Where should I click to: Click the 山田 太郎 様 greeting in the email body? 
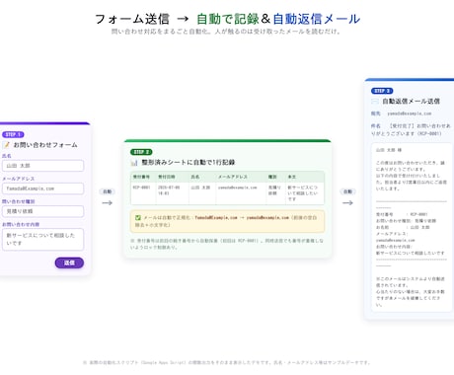[389, 150]
